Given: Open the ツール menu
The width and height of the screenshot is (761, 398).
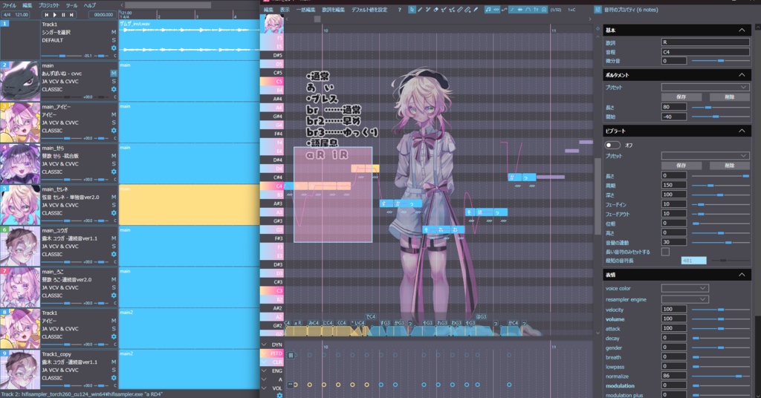Looking at the screenshot, I should coord(72,5).
